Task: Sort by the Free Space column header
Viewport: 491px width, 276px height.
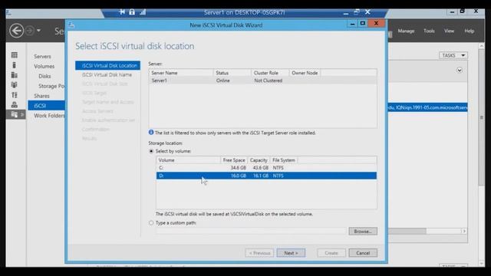Action: coord(234,160)
